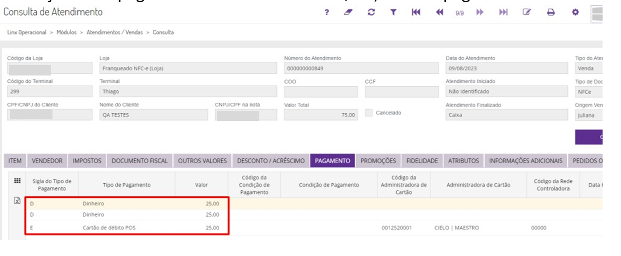
Task: Open the DOCUMENTO FISCAL tab
Action: point(140,161)
